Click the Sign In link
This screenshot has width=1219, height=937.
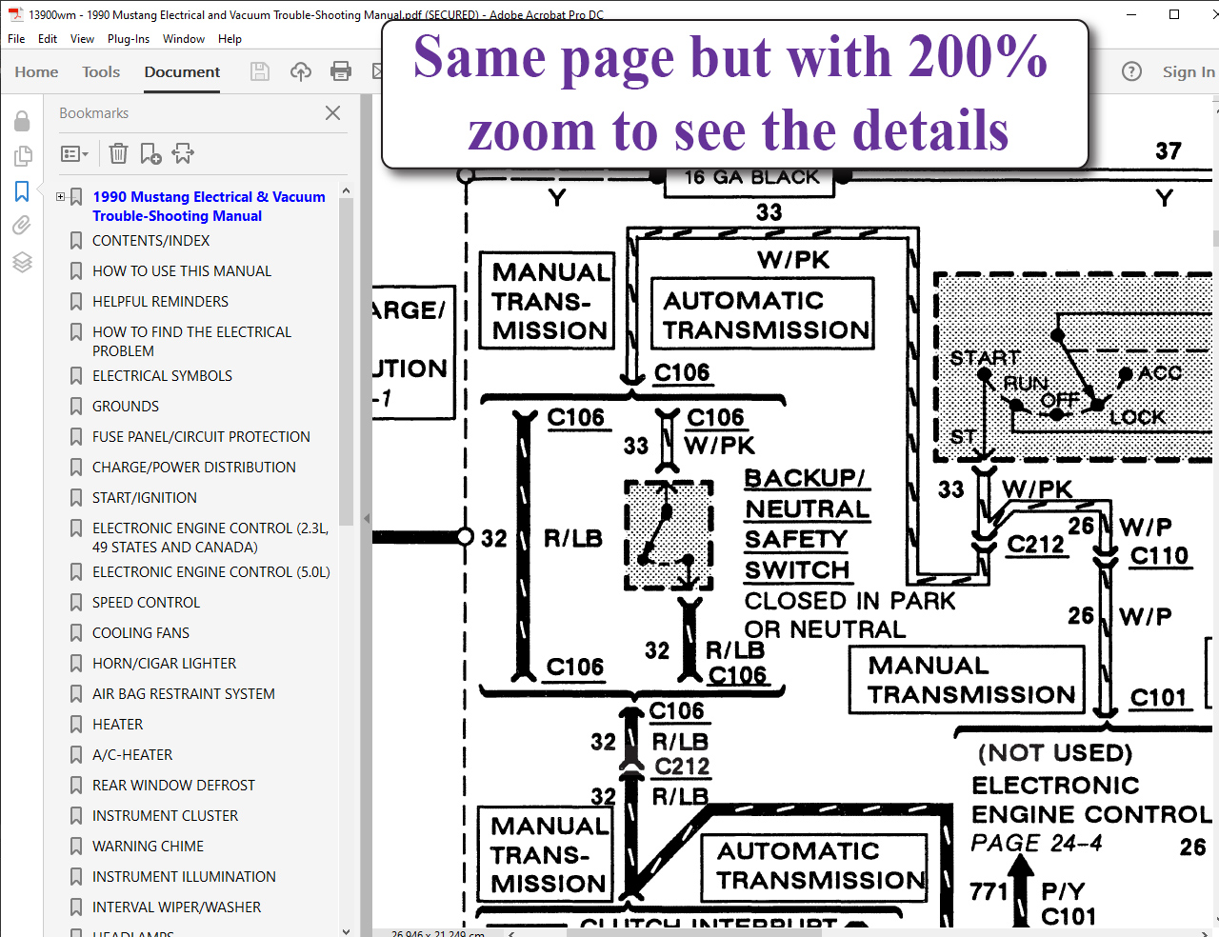pyautogui.click(x=1189, y=71)
